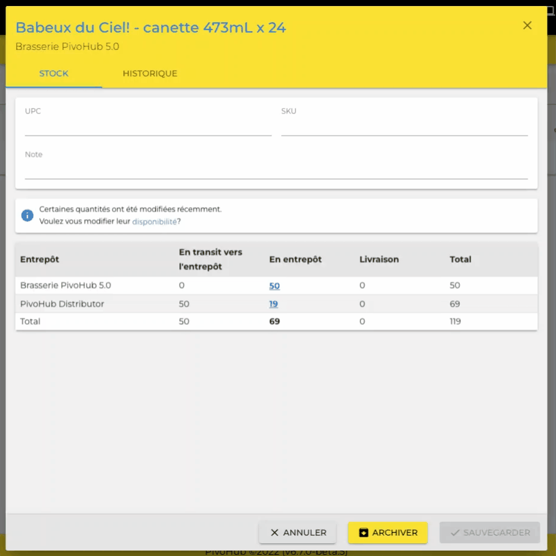Screen dimensions: 556x556
Task: Click the Brasserie PivoHub 5.0 subtitle
Action: coord(67,46)
